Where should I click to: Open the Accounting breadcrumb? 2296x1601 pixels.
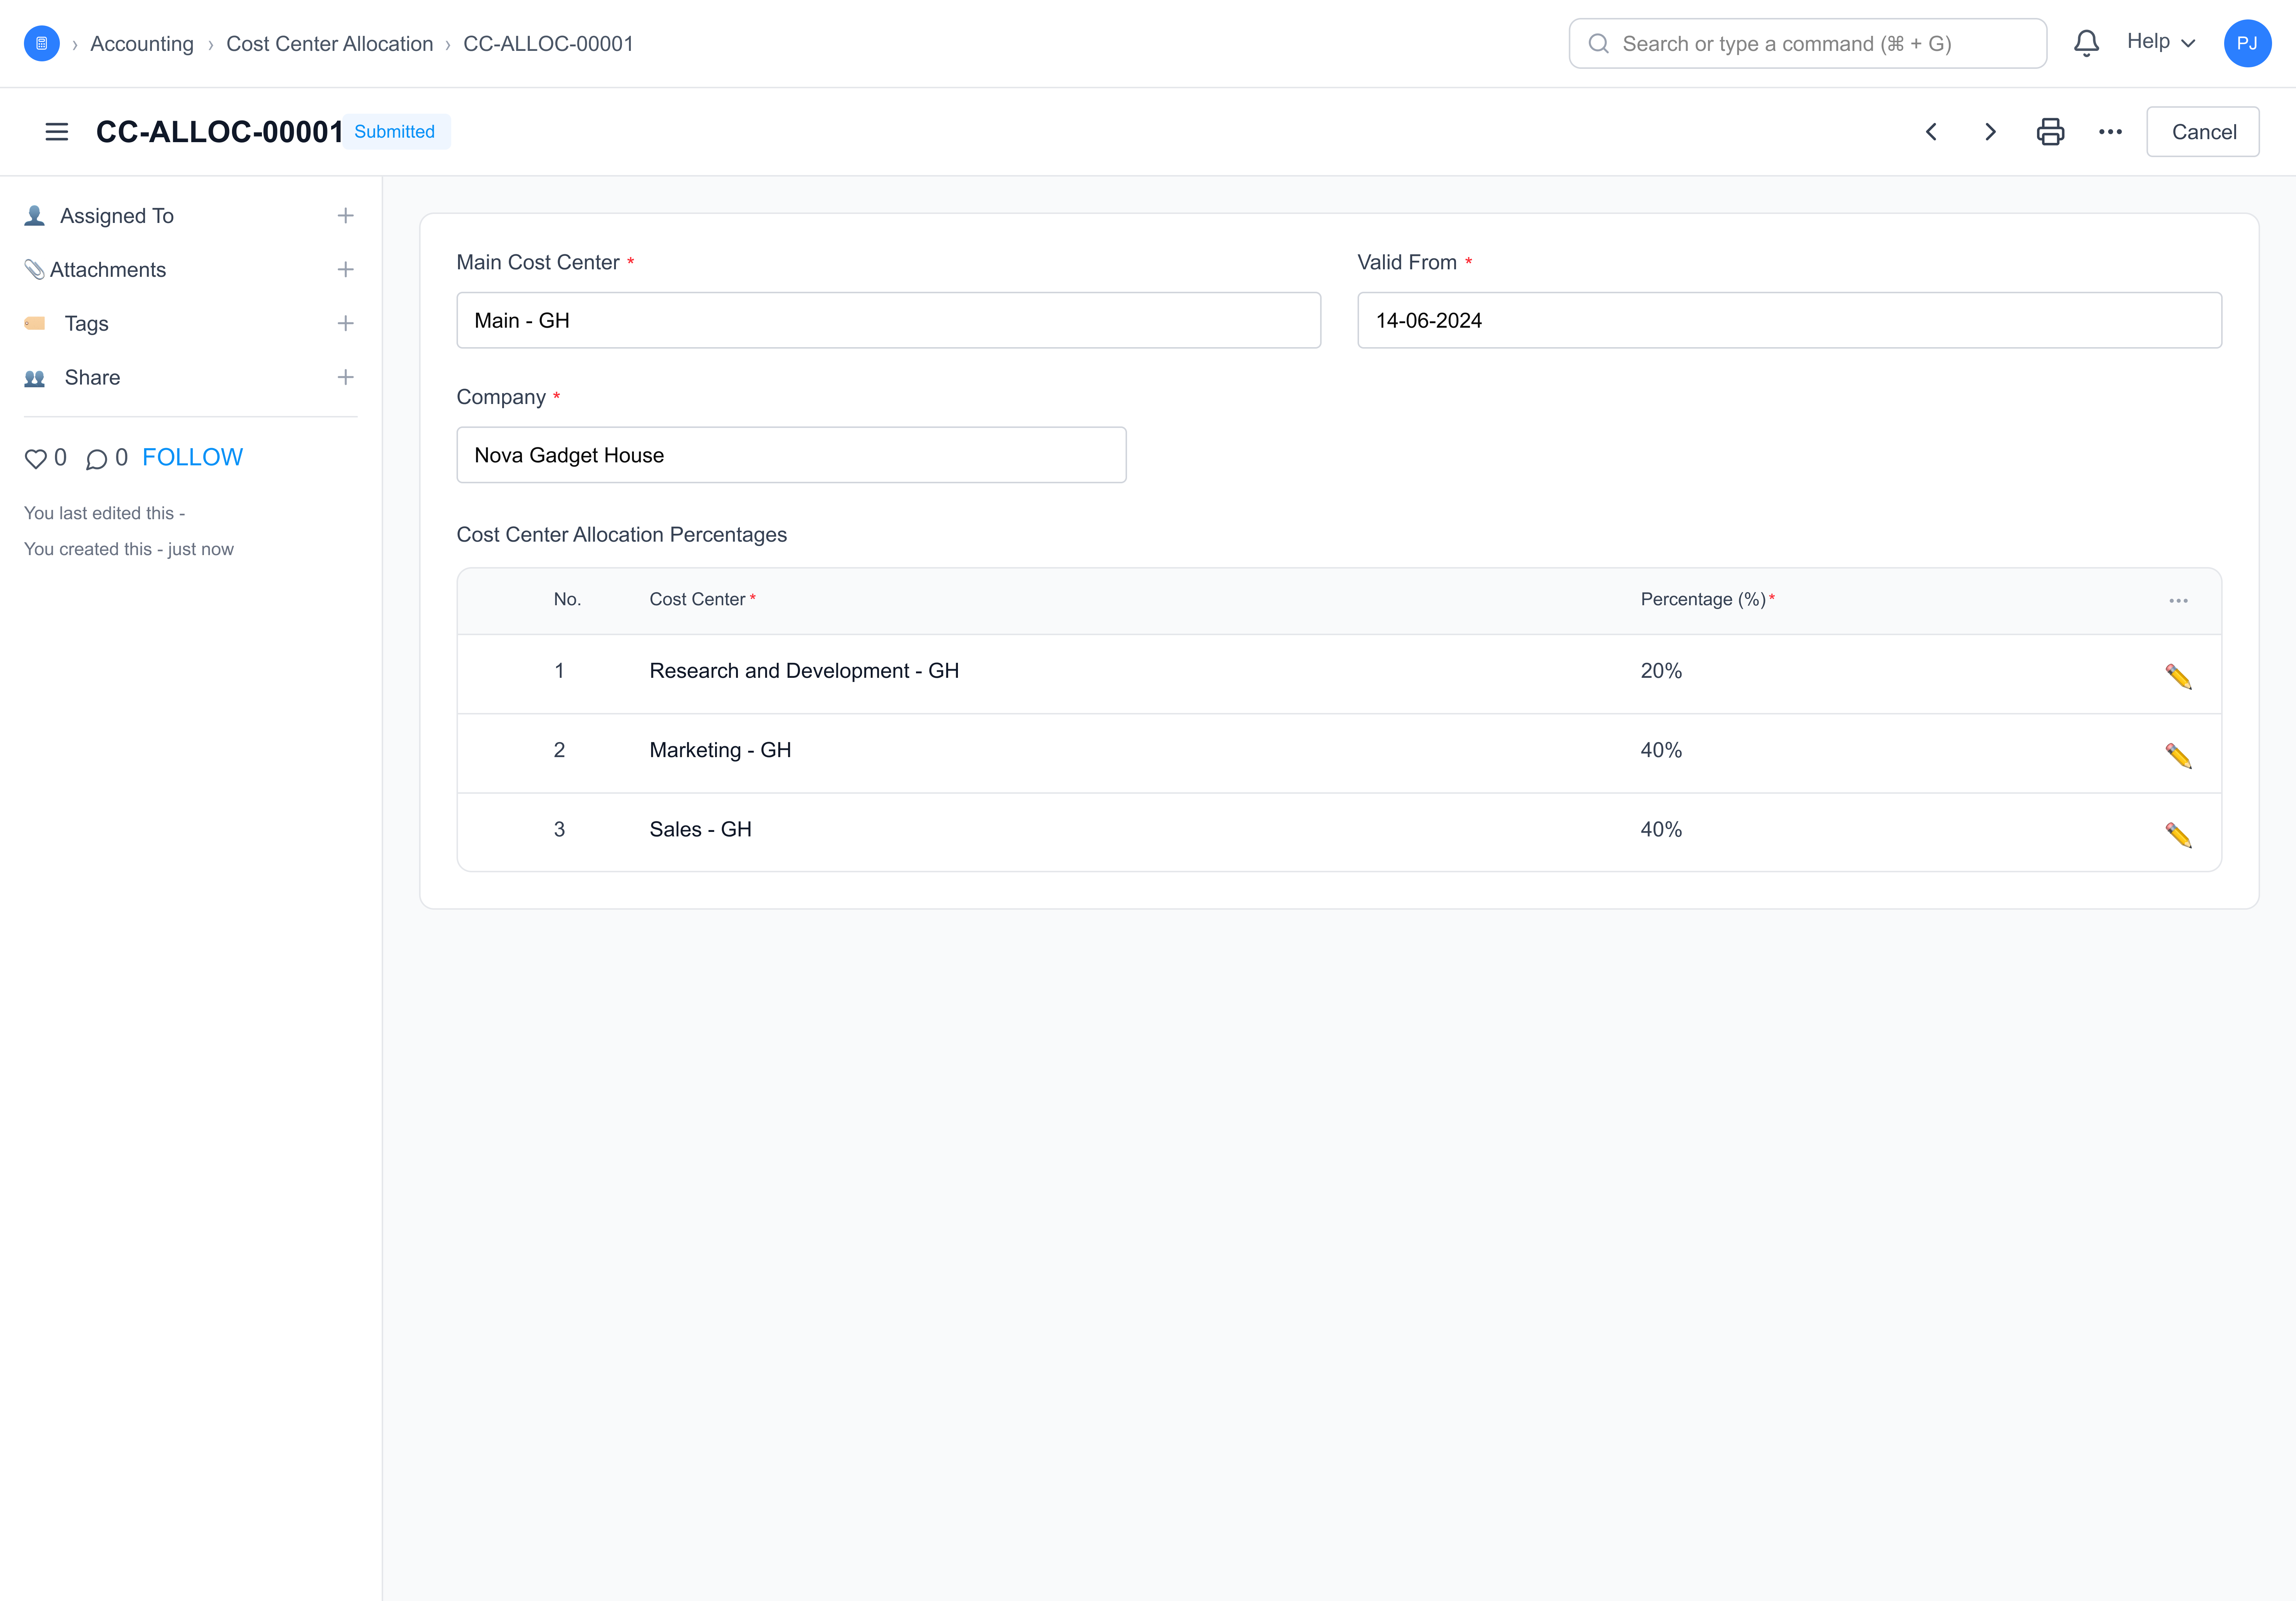(x=142, y=44)
